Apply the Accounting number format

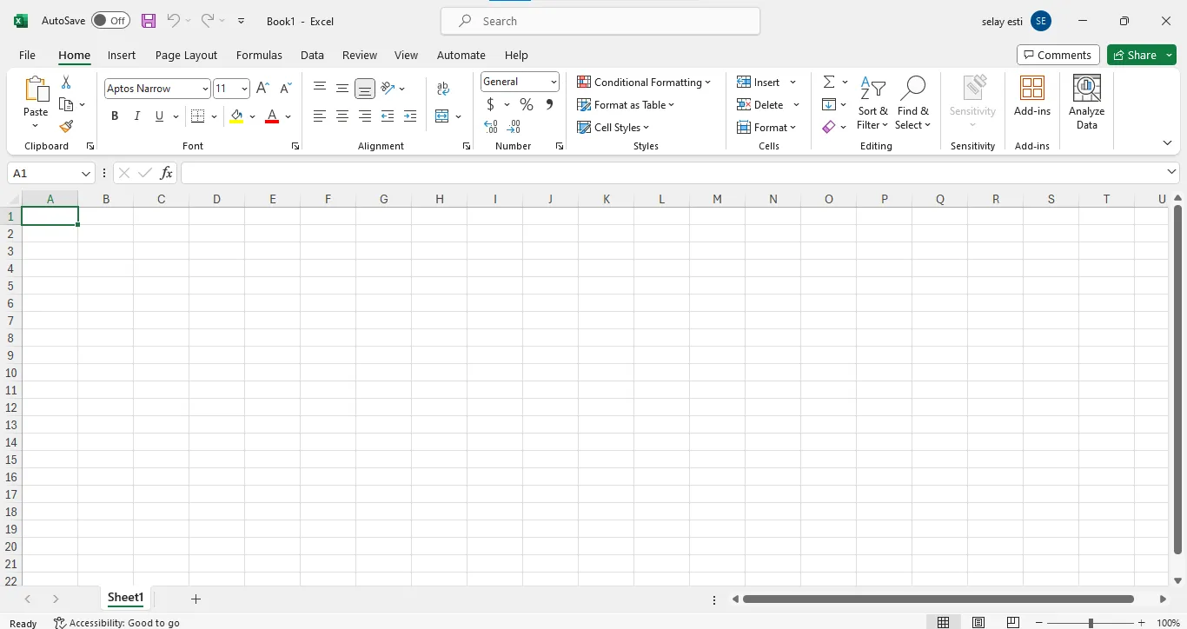coord(492,104)
